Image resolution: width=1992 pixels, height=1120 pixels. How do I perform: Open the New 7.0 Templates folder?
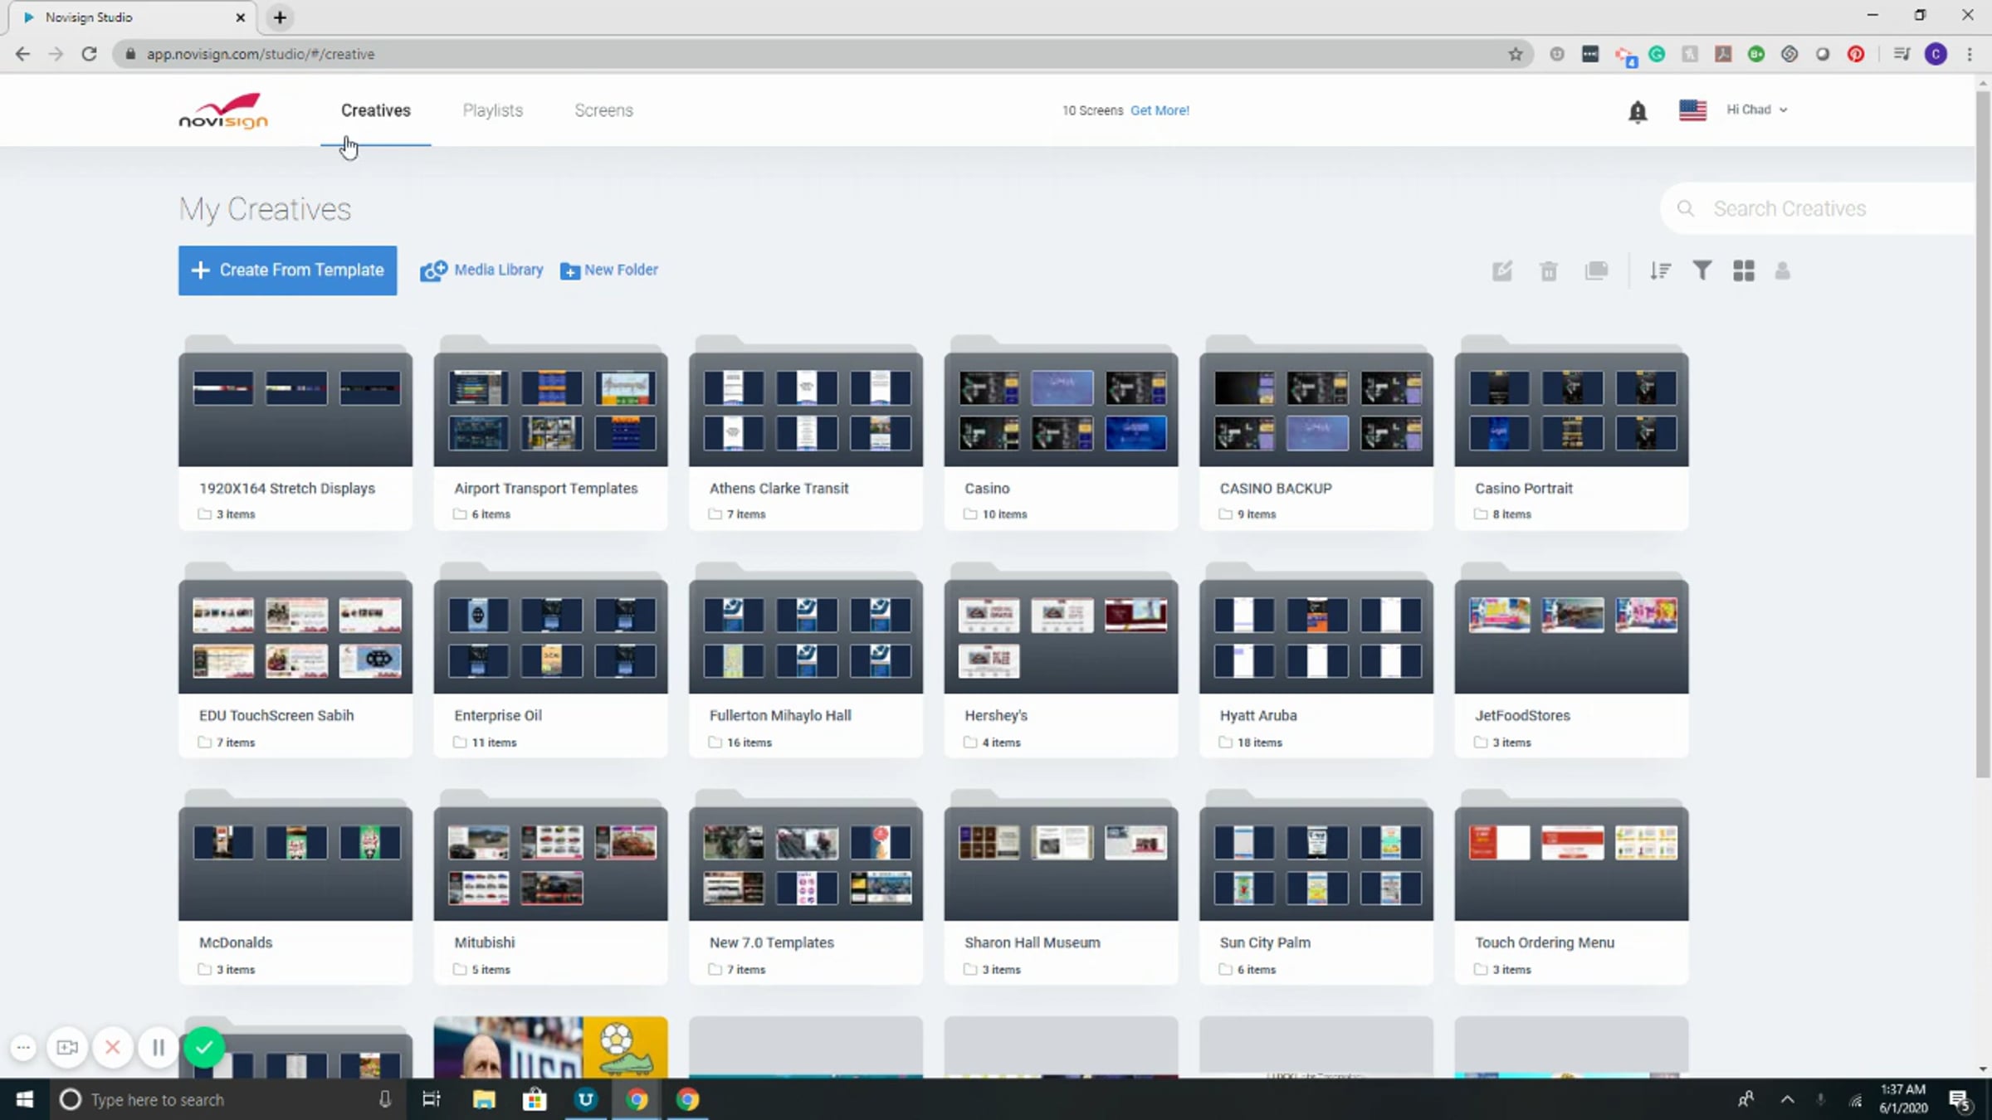(806, 887)
